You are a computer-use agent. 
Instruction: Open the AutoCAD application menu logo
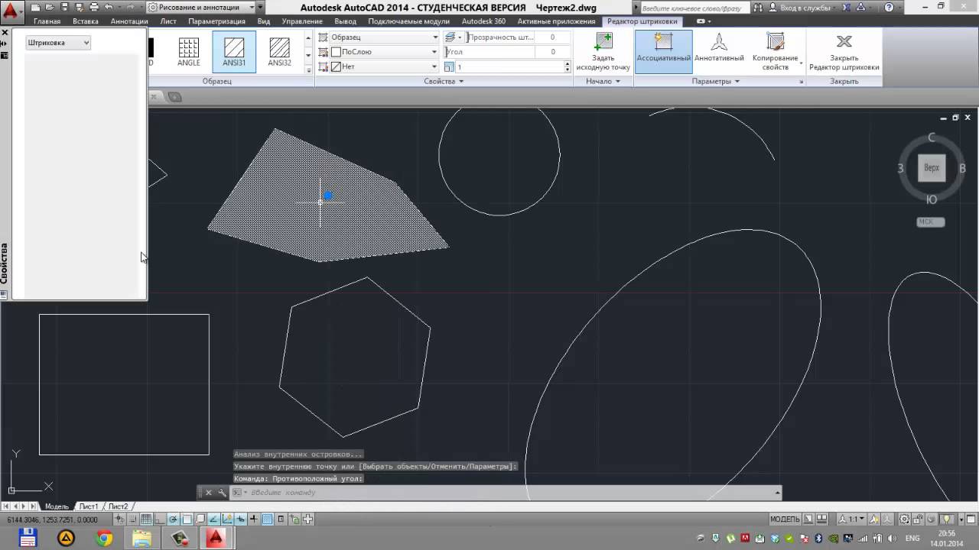pos(11,12)
